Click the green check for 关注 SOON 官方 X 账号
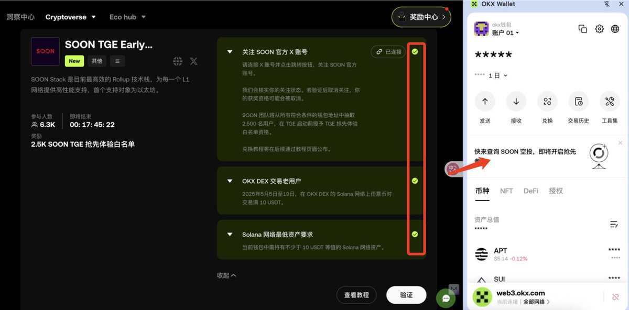This screenshot has height=310, width=629. 415,51
